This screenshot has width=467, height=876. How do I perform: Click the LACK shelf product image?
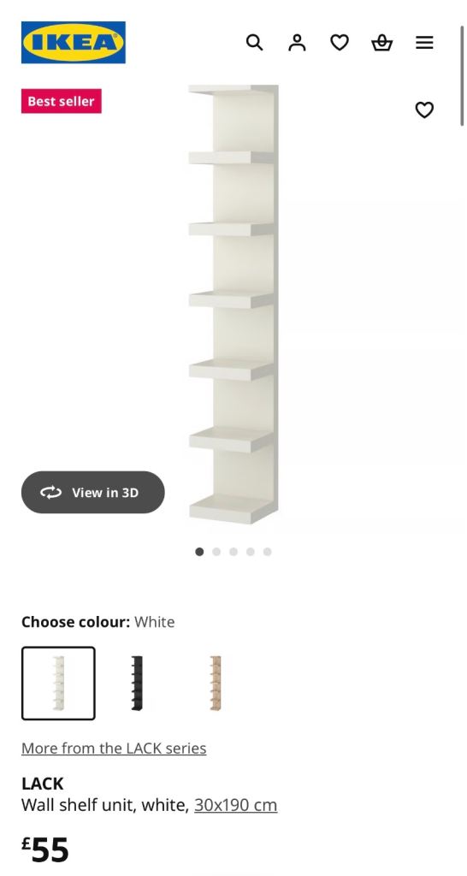pyautogui.click(x=233, y=305)
